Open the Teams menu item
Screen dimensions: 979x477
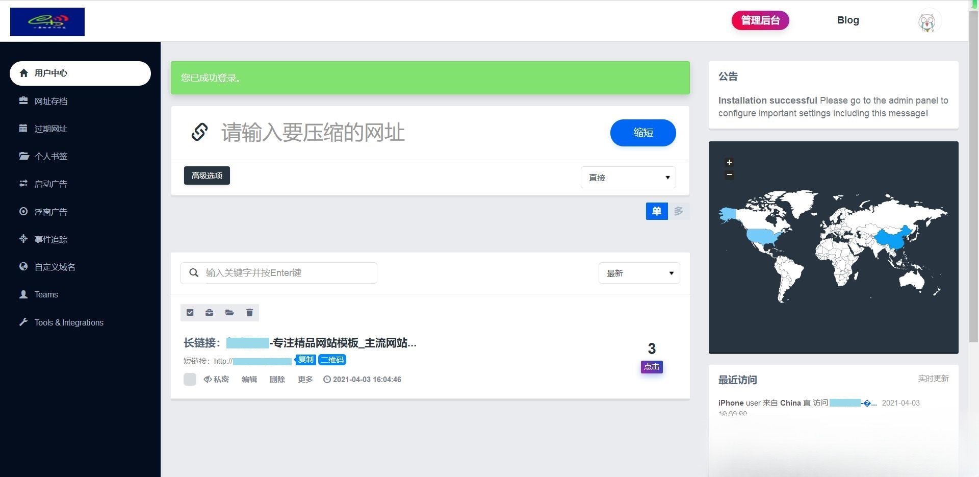(x=46, y=294)
